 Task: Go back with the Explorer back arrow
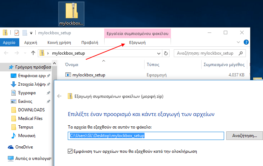[x=6, y=53]
